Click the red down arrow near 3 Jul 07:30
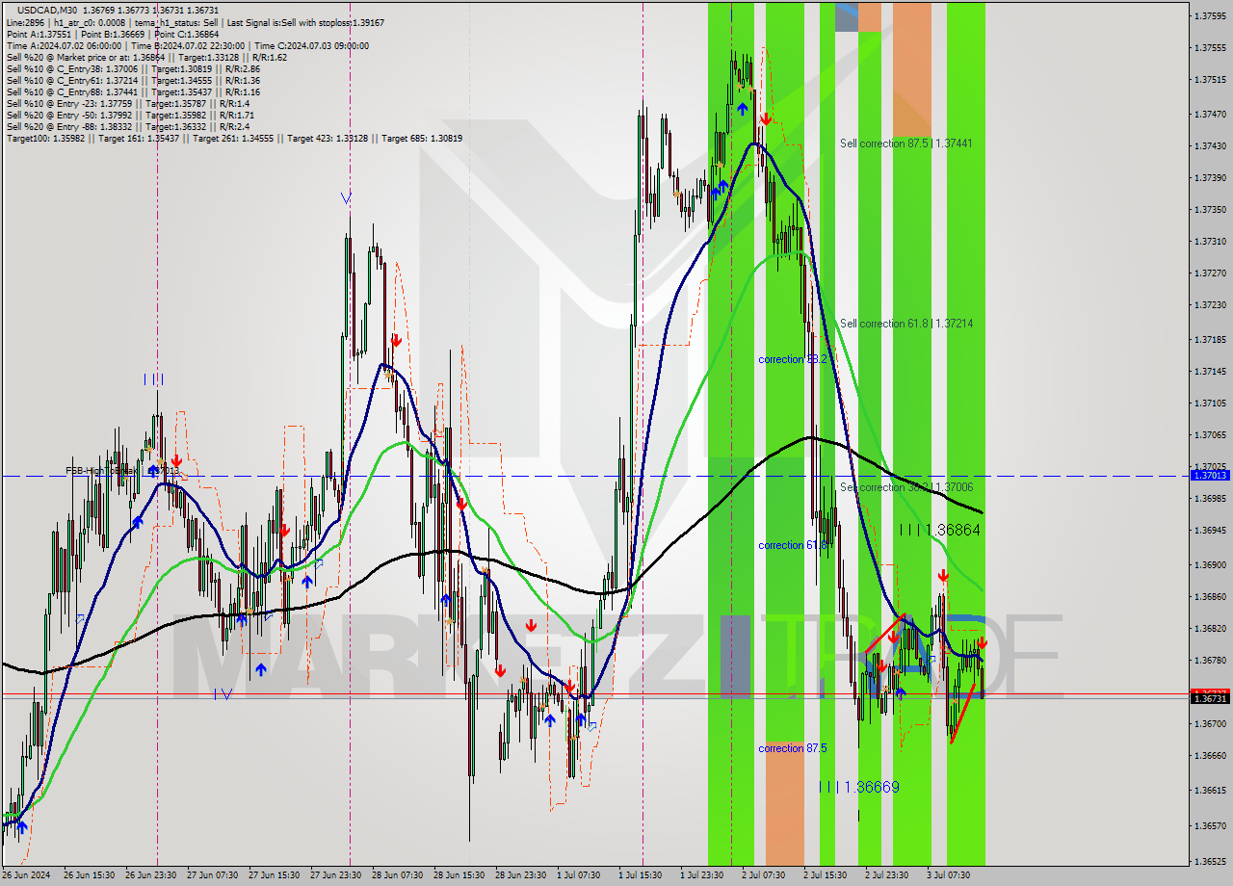This screenshot has height=886, width=1233. pyautogui.click(x=942, y=576)
